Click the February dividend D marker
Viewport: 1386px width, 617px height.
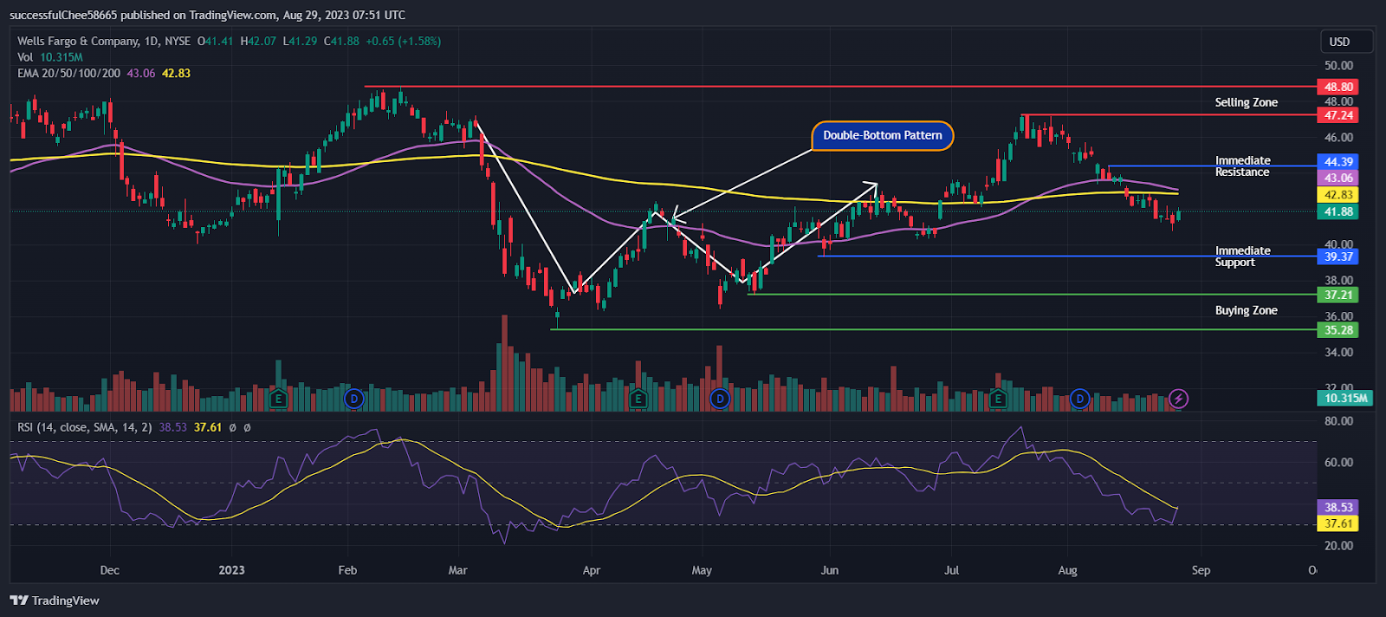353,399
